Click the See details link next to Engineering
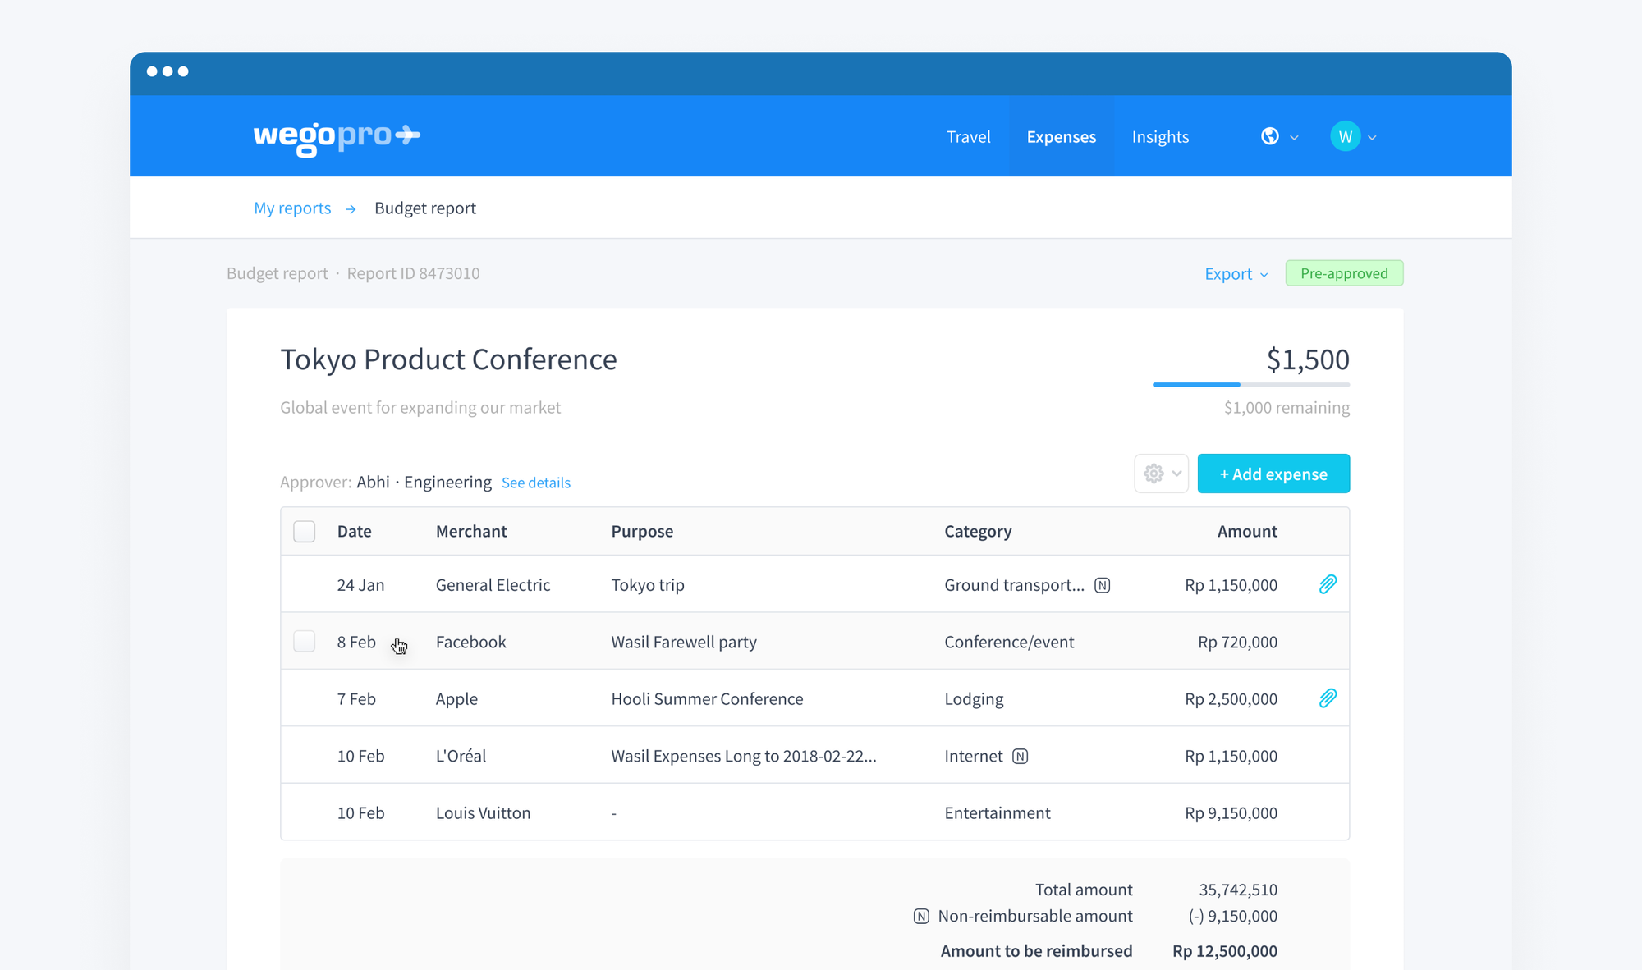Screen dimensions: 1642x970 [x=534, y=482]
